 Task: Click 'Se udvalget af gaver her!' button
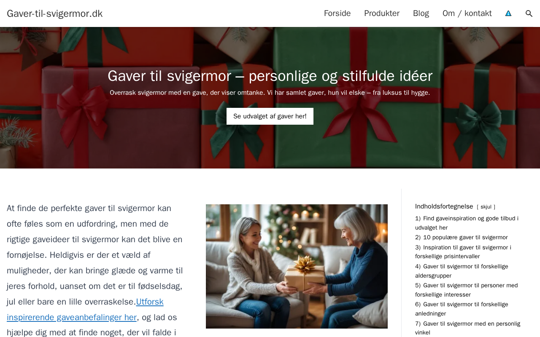click(270, 116)
